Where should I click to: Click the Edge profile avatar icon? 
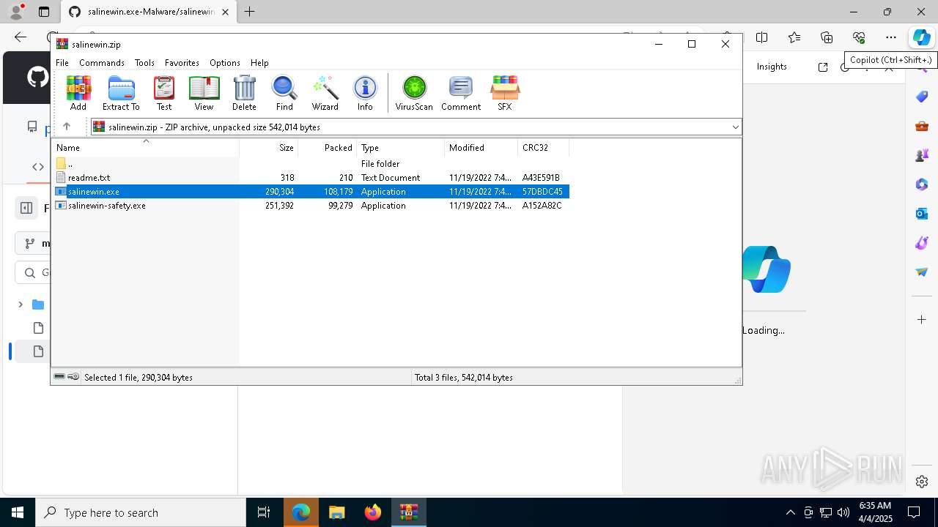click(16, 12)
